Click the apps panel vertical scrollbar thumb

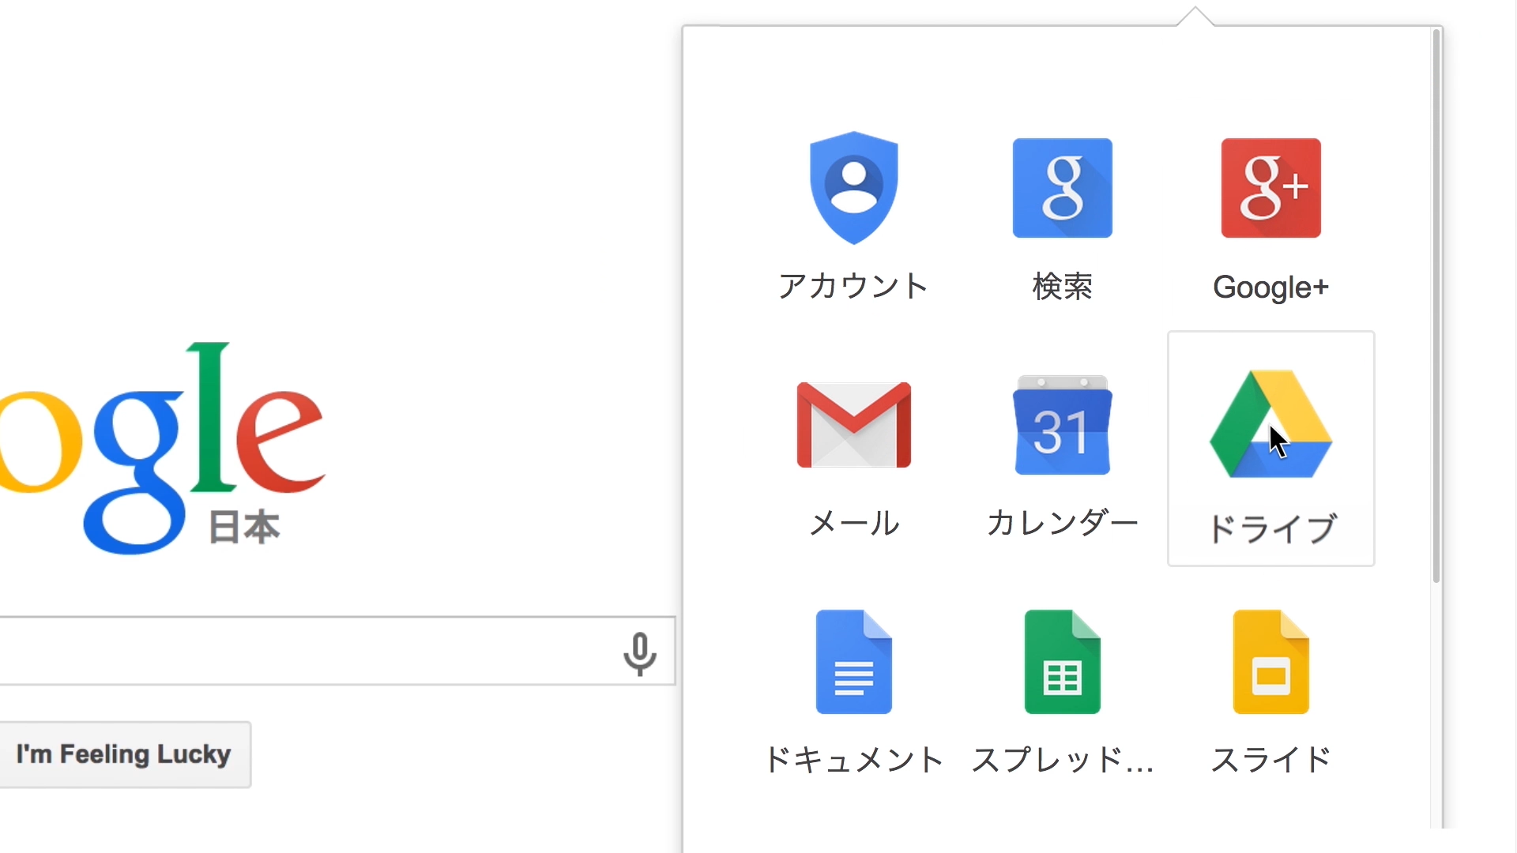(1436, 306)
